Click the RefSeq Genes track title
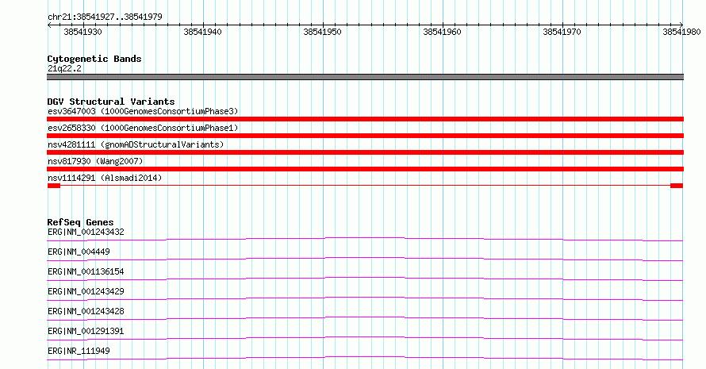The image size is (706, 369). pos(81,222)
